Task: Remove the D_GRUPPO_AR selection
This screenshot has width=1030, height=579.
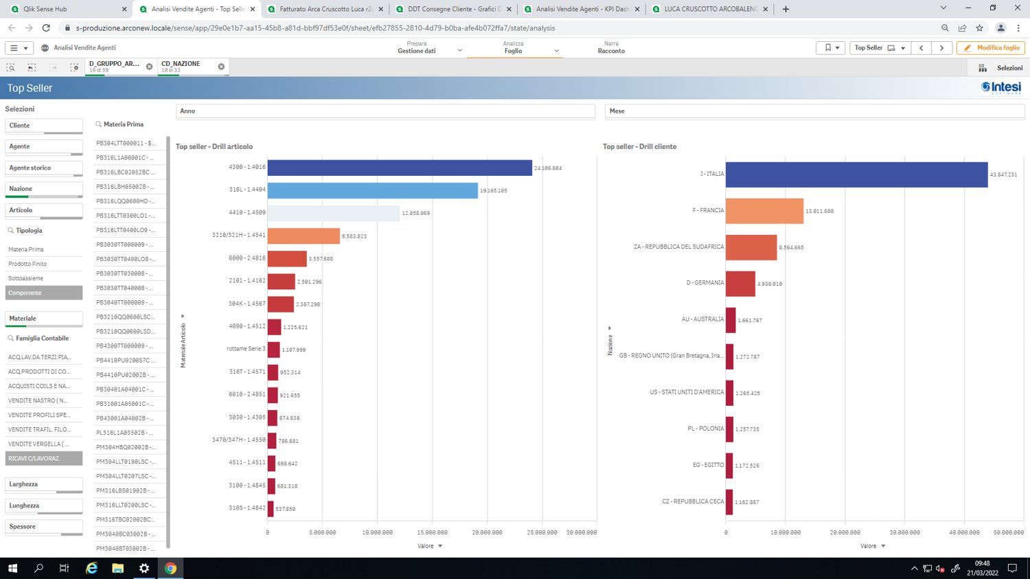Action: coord(149,67)
